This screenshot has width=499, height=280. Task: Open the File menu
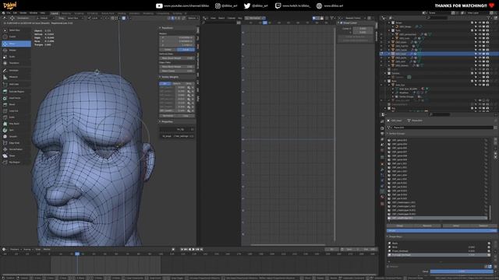tap(9, 13)
